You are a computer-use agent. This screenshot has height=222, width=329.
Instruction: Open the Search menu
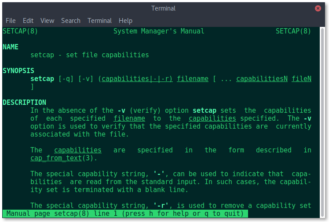(x=71, y=21)
